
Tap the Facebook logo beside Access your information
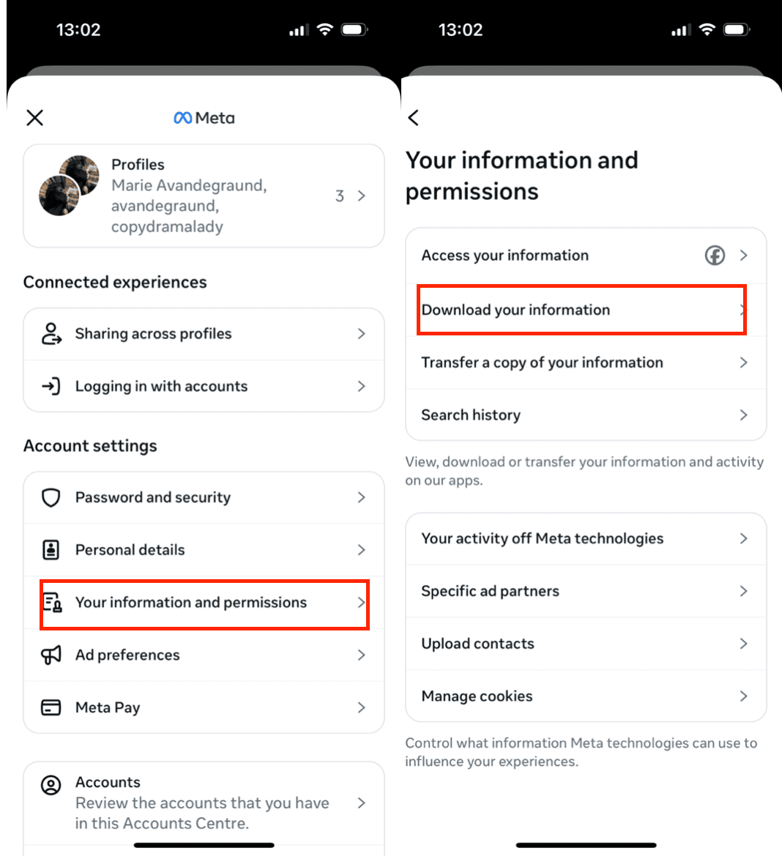click(715, 256)
